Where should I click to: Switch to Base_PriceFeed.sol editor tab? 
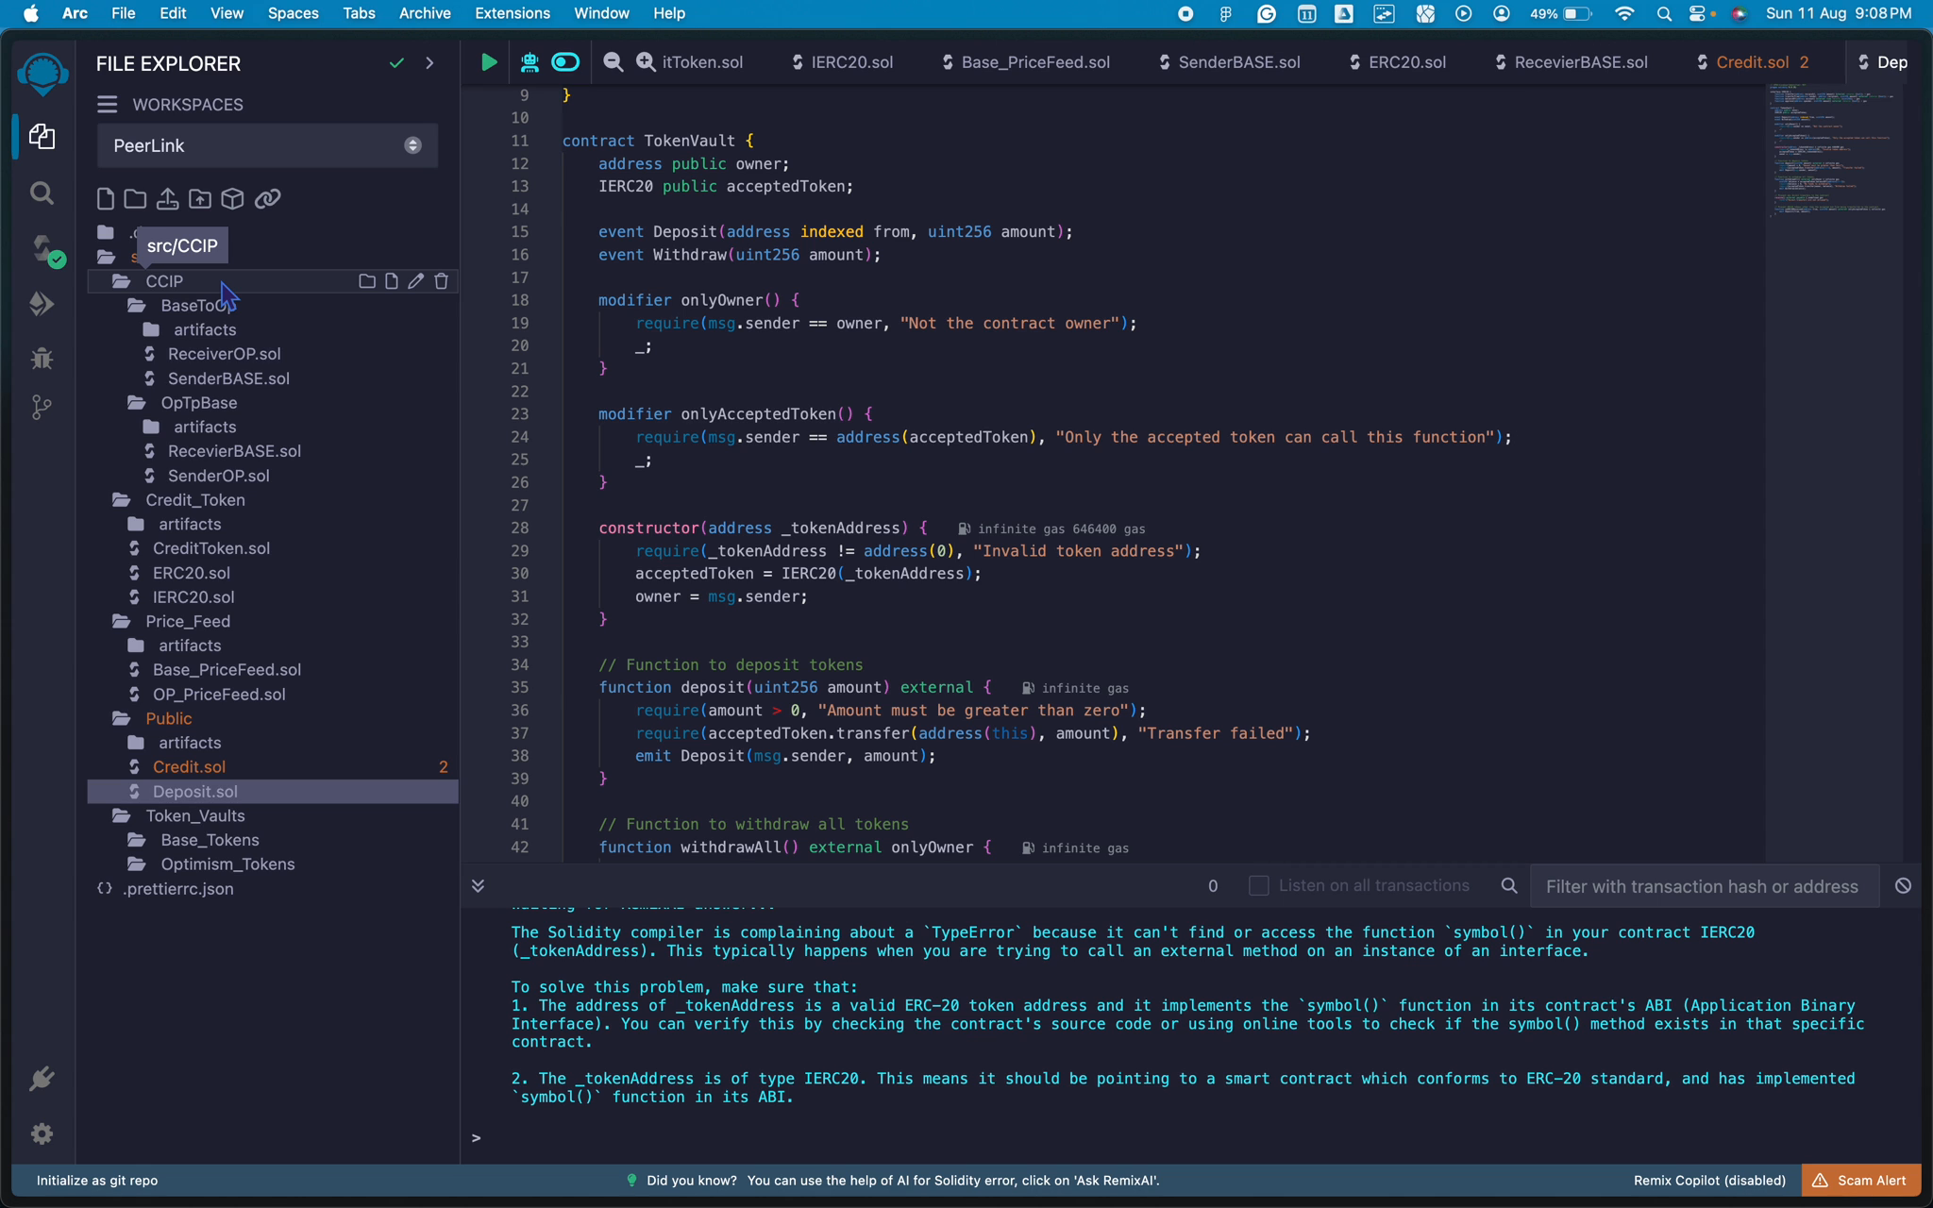(x=1025, y=62)
